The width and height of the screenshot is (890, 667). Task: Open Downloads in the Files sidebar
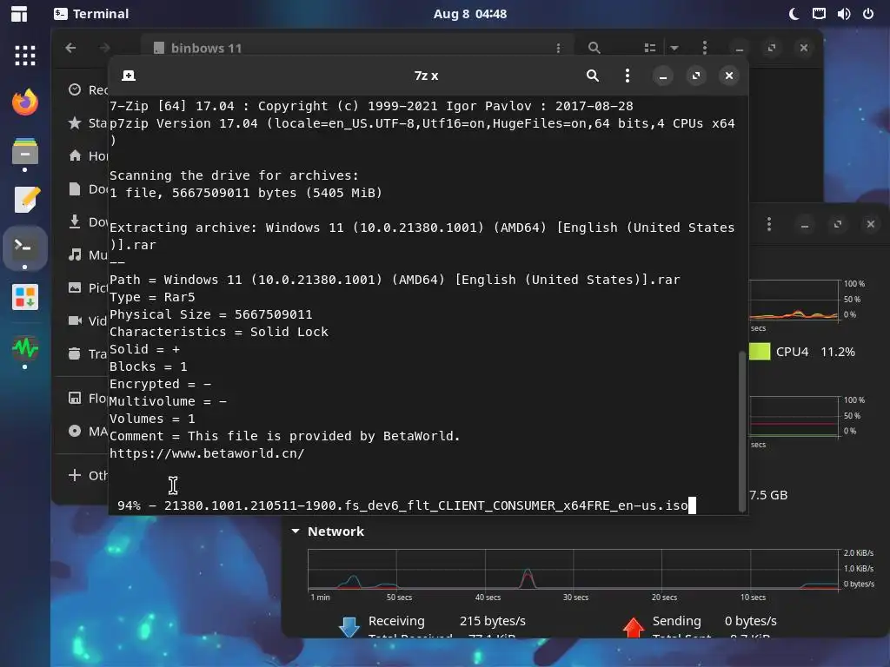click(88, 221)
